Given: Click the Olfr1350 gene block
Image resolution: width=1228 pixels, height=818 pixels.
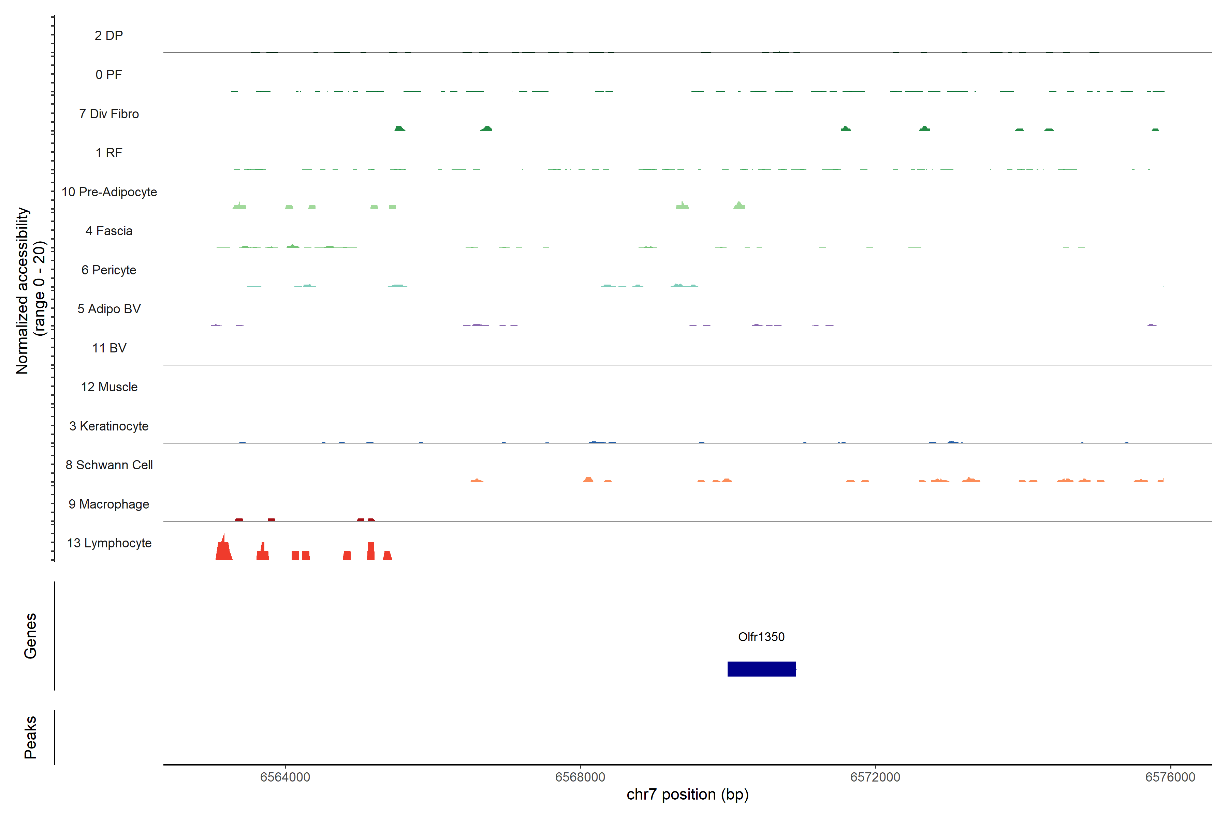Looking at the screenshot, I should tap(761, 669).
